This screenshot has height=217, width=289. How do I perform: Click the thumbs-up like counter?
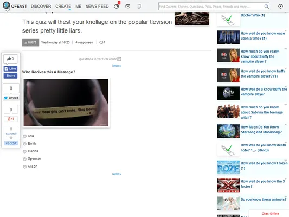click(x=10, y=59)
